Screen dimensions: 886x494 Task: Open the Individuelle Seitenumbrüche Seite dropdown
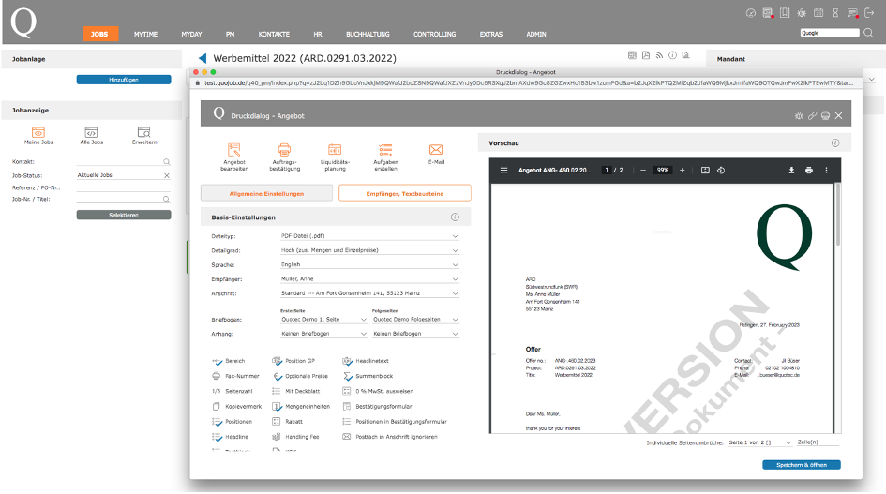759,442
